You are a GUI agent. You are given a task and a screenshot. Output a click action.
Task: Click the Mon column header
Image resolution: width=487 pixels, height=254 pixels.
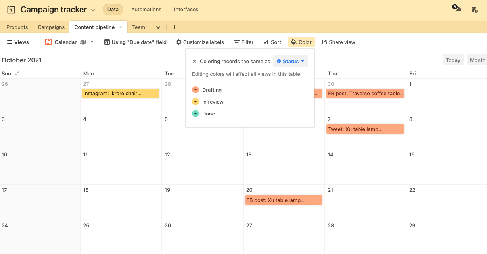(x=88, y=73)
